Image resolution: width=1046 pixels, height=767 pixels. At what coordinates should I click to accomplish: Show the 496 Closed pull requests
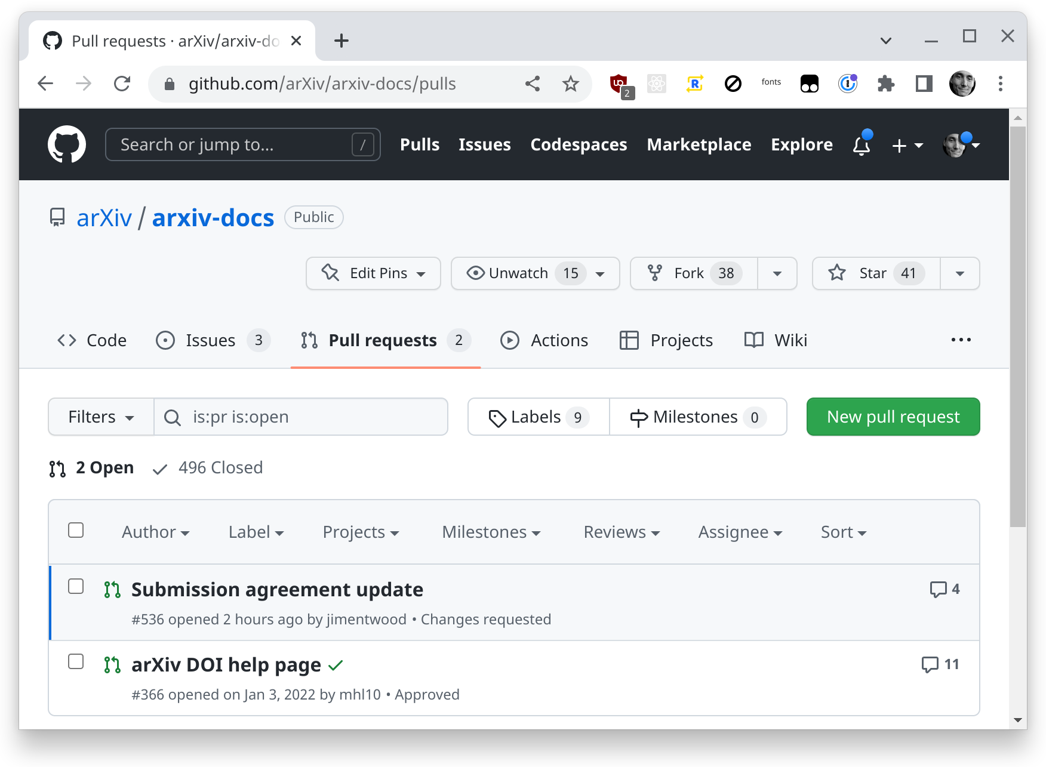click(x=208, y=467)
